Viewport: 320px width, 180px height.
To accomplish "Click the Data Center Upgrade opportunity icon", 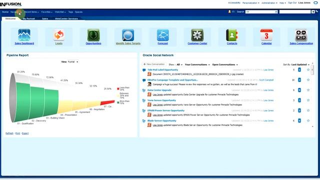I will point(144,90).
